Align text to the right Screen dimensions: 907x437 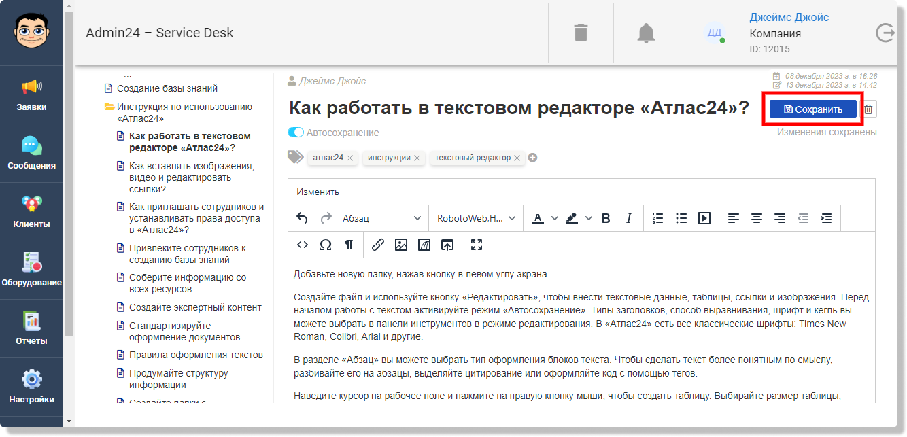click(x=780, y=218)
